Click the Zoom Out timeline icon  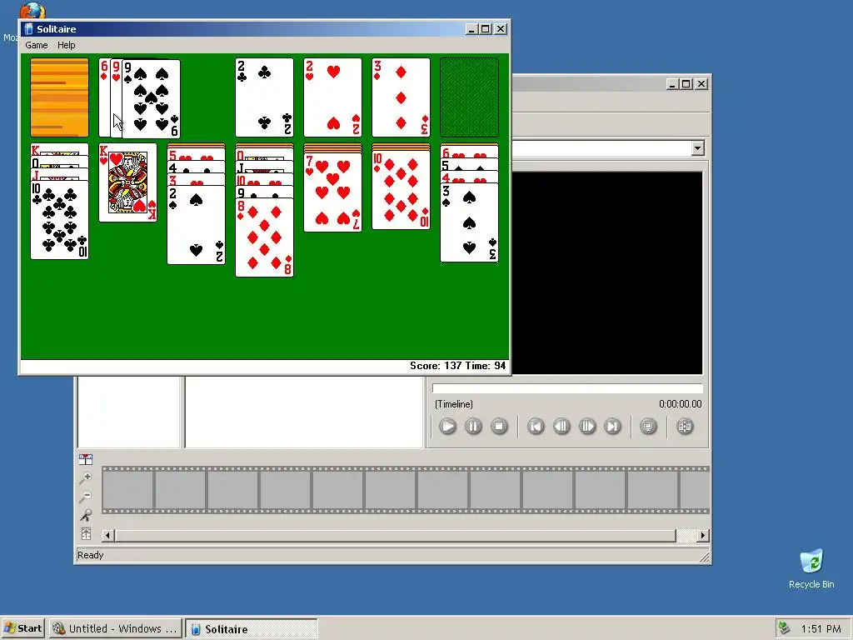[x=86, y=497]
